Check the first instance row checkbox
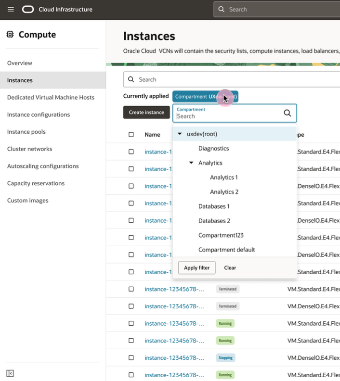 [x=131, y=152]
